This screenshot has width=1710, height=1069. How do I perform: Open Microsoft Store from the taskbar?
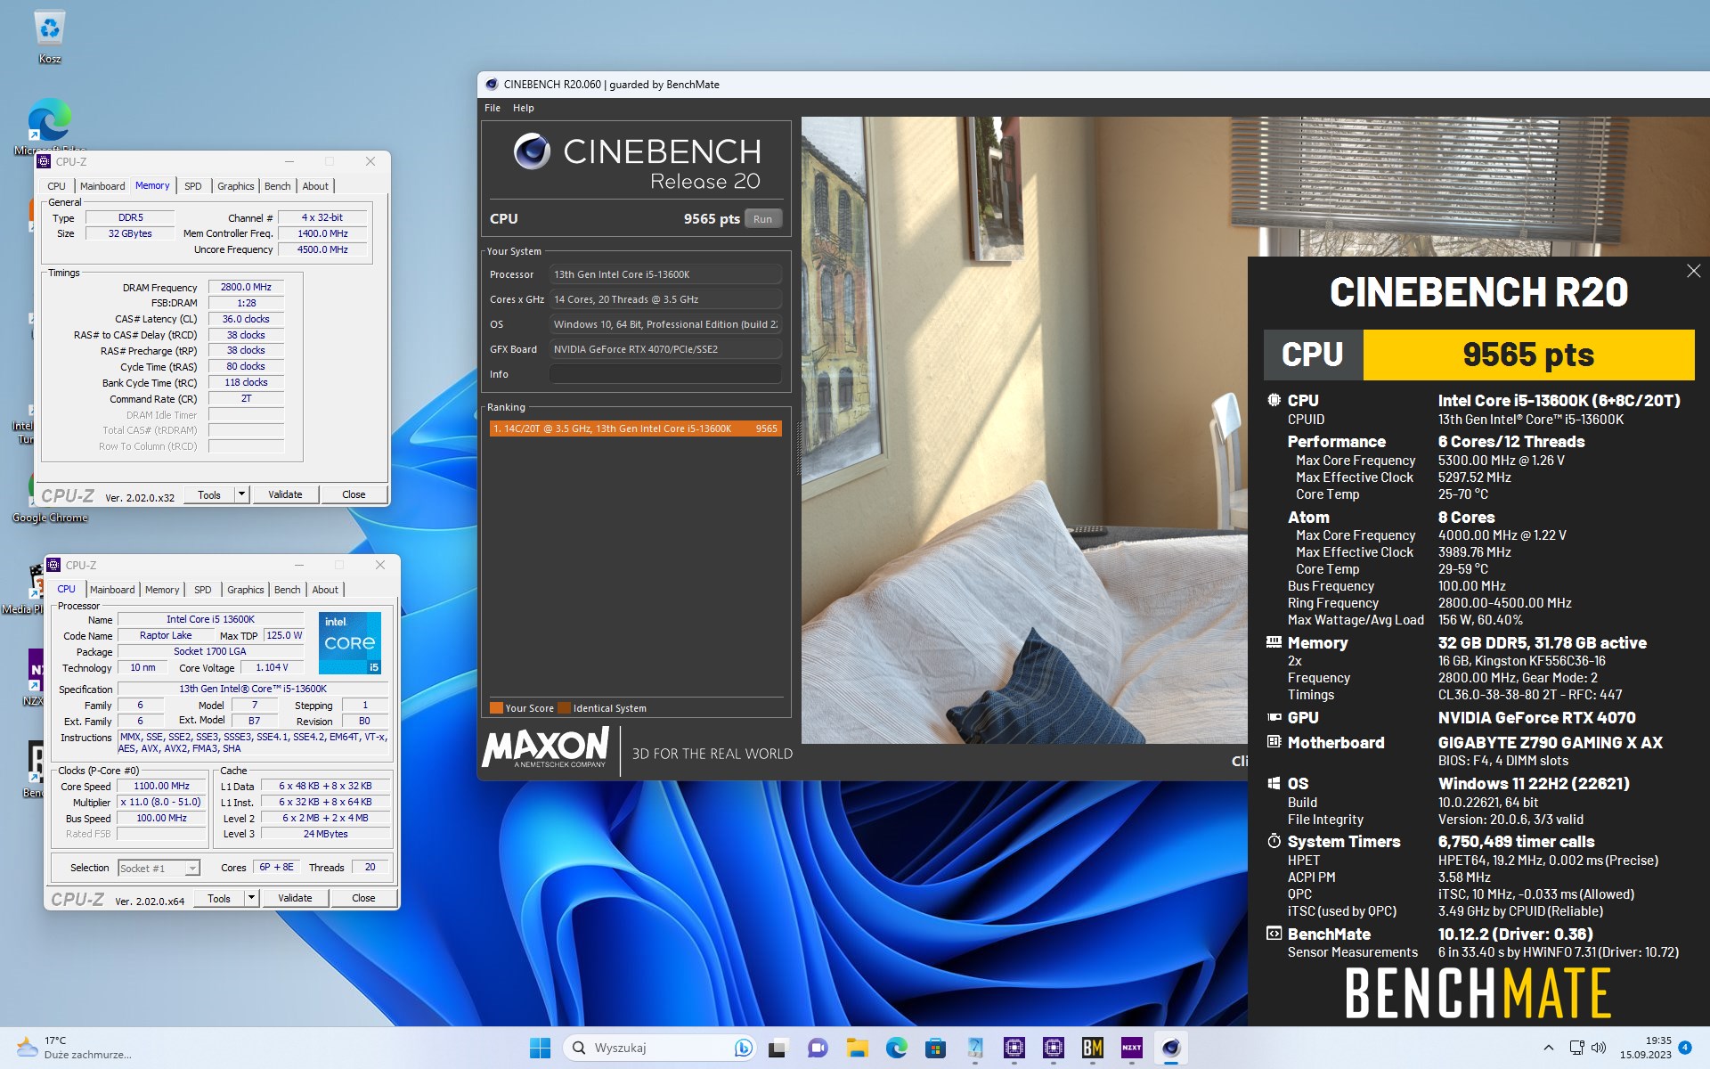point(935,1048)
